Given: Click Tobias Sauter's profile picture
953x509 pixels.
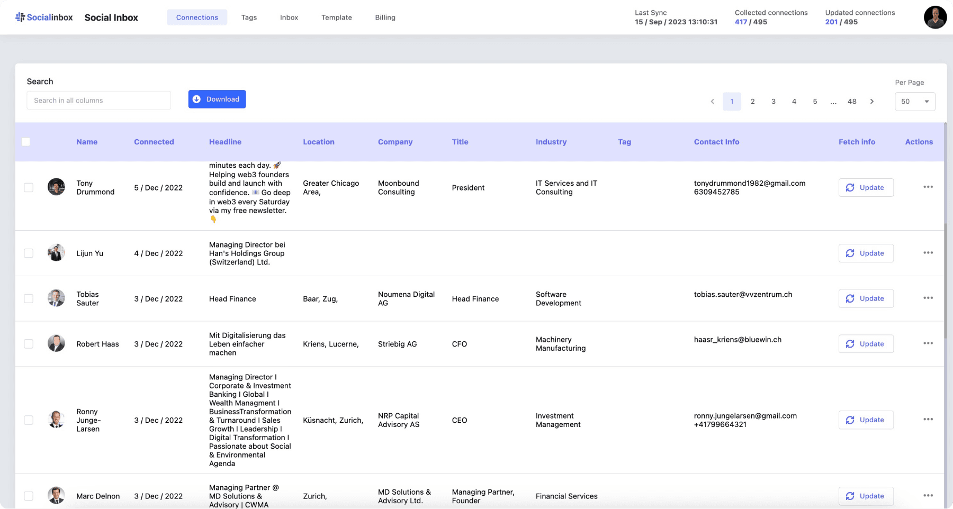Looking at the screenshot, I should pyautogui.click(x=56, y=298).
